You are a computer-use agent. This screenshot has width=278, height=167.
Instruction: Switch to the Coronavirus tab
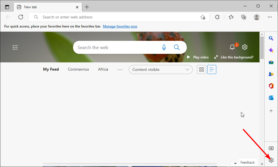coord(78,69)
